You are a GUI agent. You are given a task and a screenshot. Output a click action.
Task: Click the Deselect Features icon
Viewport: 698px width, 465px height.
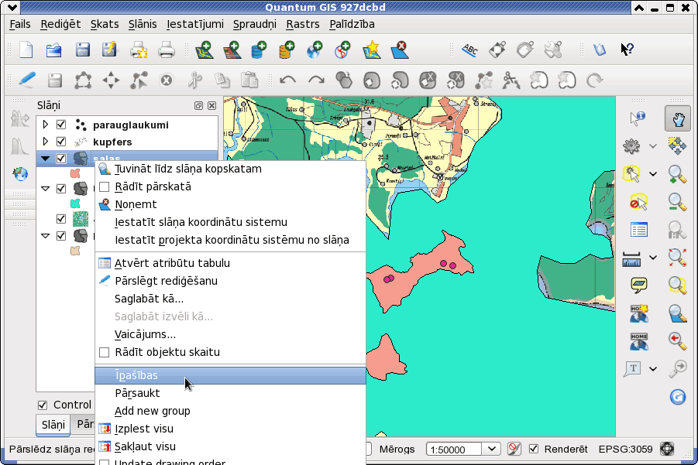[639, 202]
